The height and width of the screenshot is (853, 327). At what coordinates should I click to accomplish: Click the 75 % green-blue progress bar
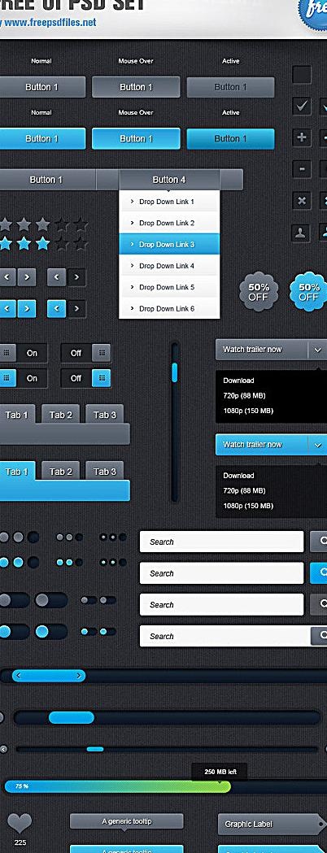[117, 786]
